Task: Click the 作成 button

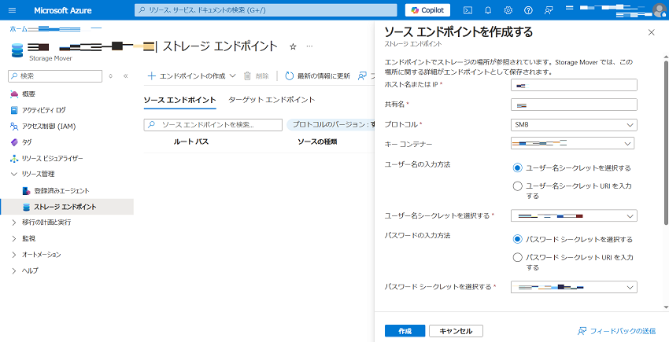Action: click(405, 331)
